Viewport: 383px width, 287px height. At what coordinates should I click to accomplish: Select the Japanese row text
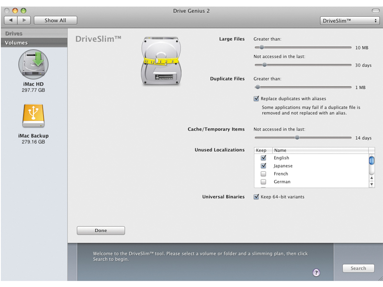click(x=283, y=166)
